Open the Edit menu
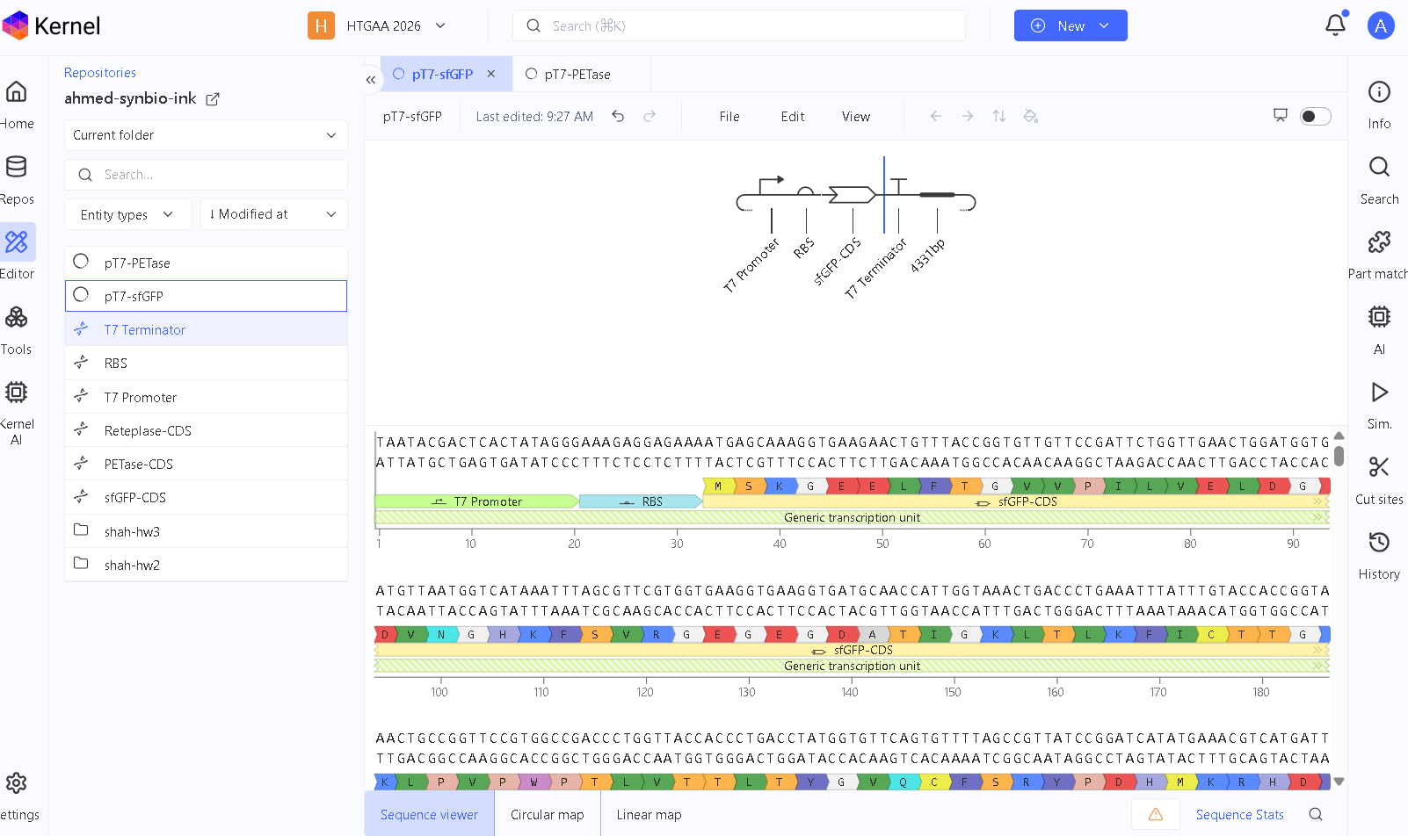 (x=793, y=116)
